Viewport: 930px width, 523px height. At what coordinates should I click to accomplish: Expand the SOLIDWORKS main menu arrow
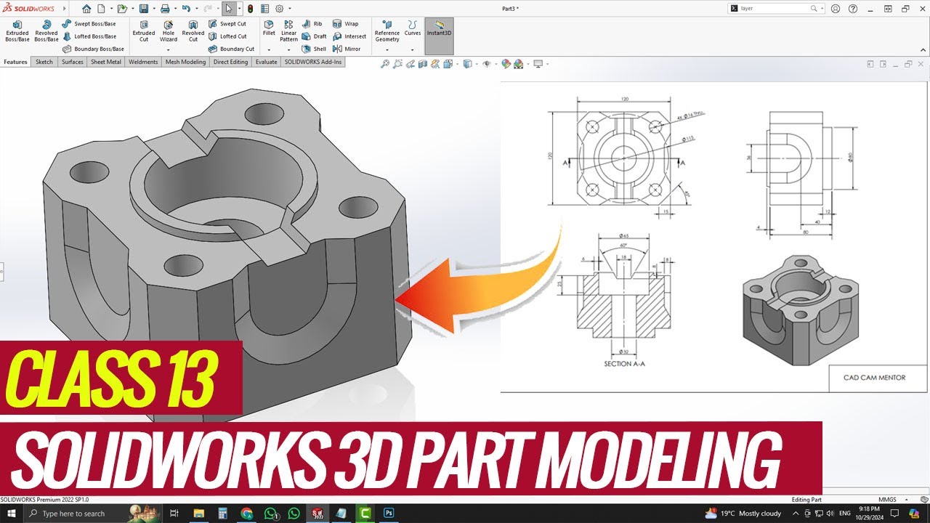[65, 9]
